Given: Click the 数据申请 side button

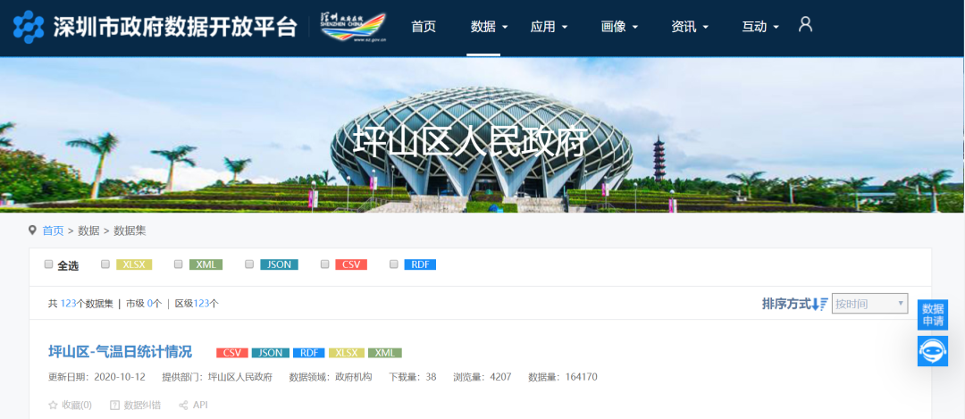Looking at the screenshot, I should point(932,315).
